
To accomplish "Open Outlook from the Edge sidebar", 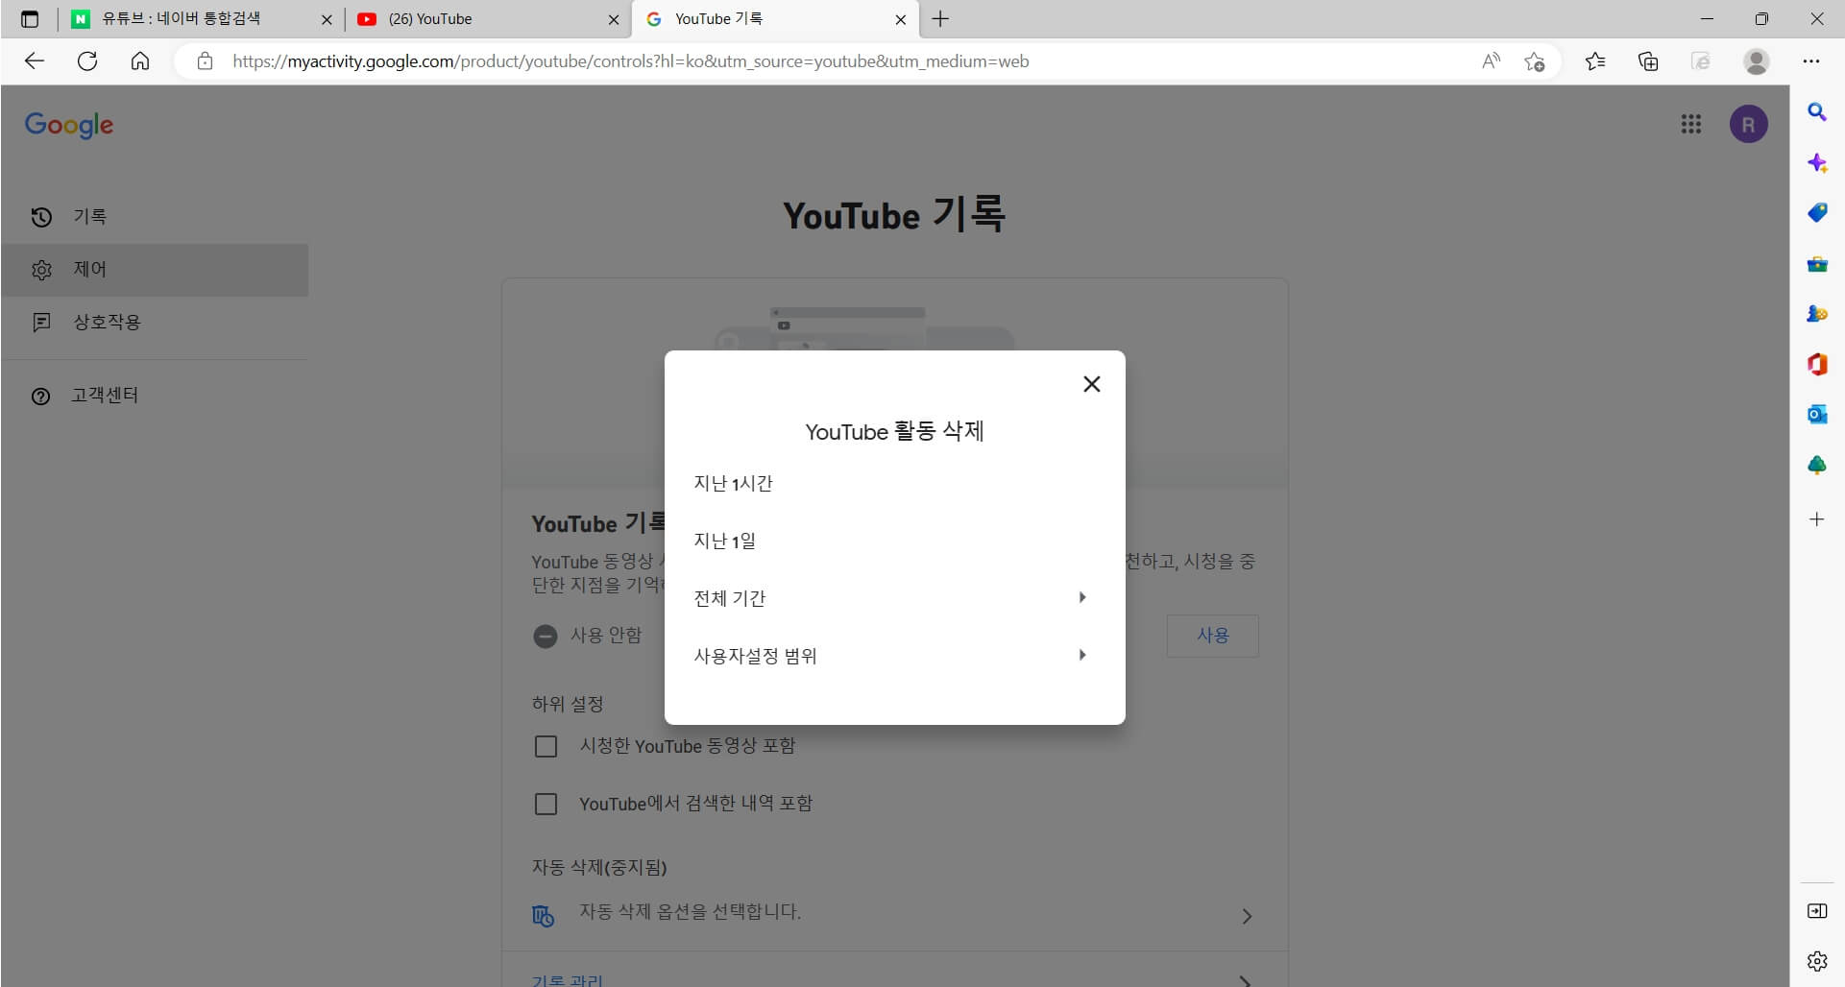I will click(x=1816, y=414).
